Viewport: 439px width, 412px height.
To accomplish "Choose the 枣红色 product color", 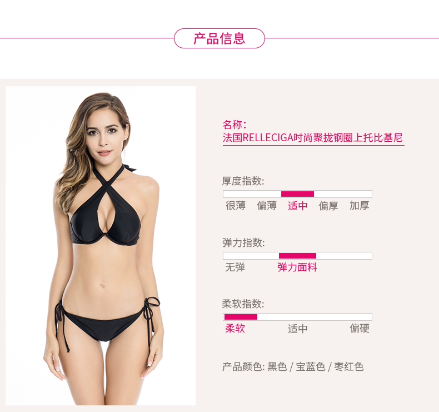I will tap(349, 366).
